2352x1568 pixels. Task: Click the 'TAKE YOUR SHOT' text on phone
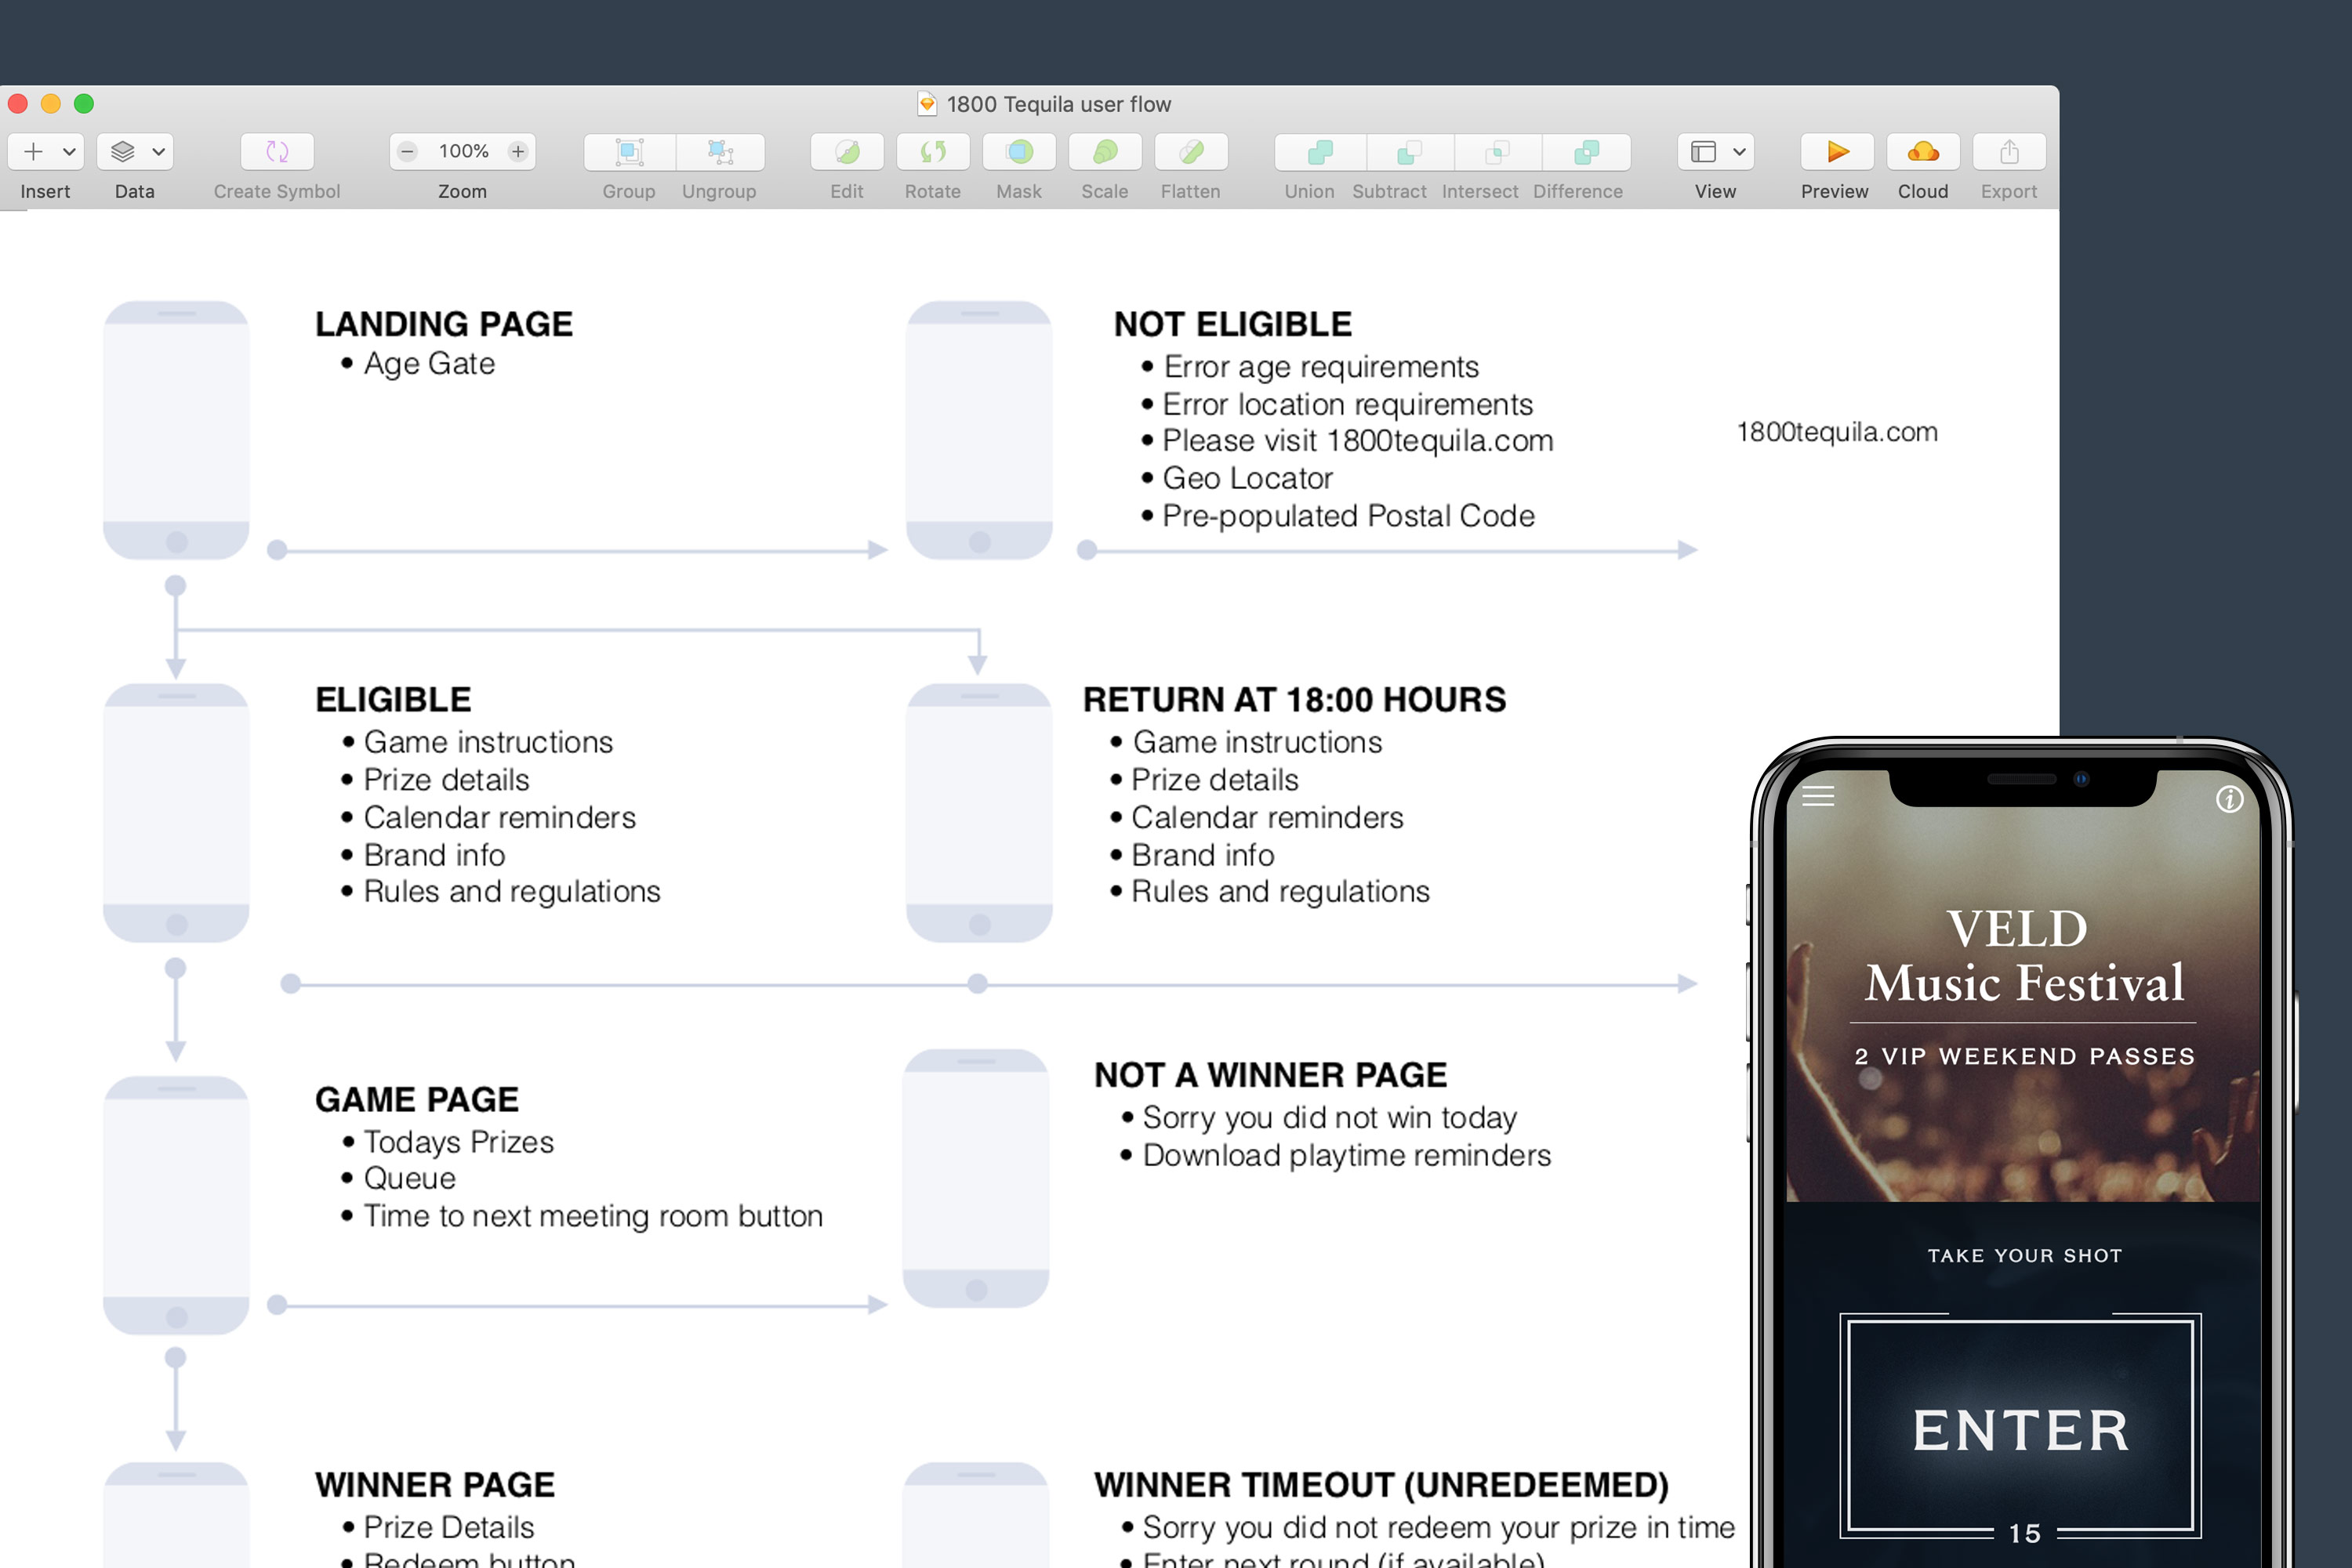pyautogui.click(x=2025, y=1255)
